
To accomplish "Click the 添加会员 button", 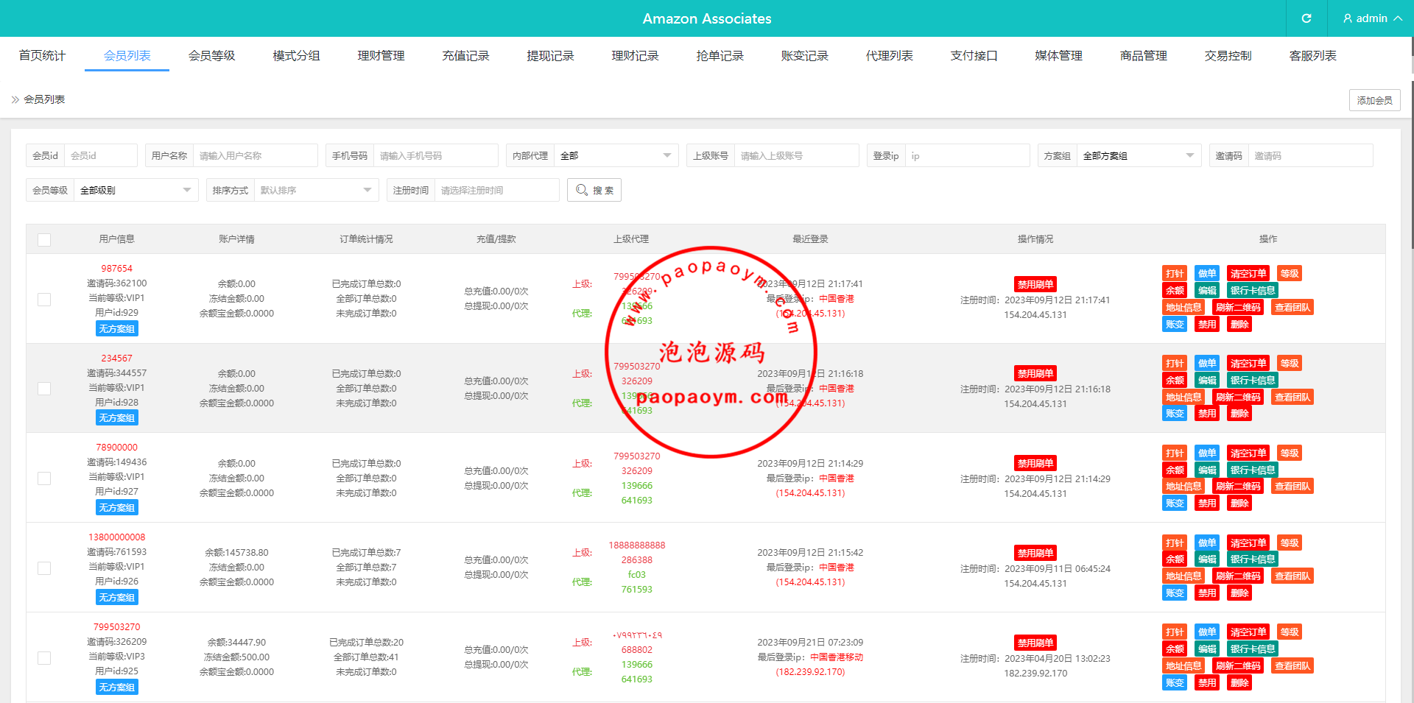I will pyautogui.click(x=1374, y=100).
